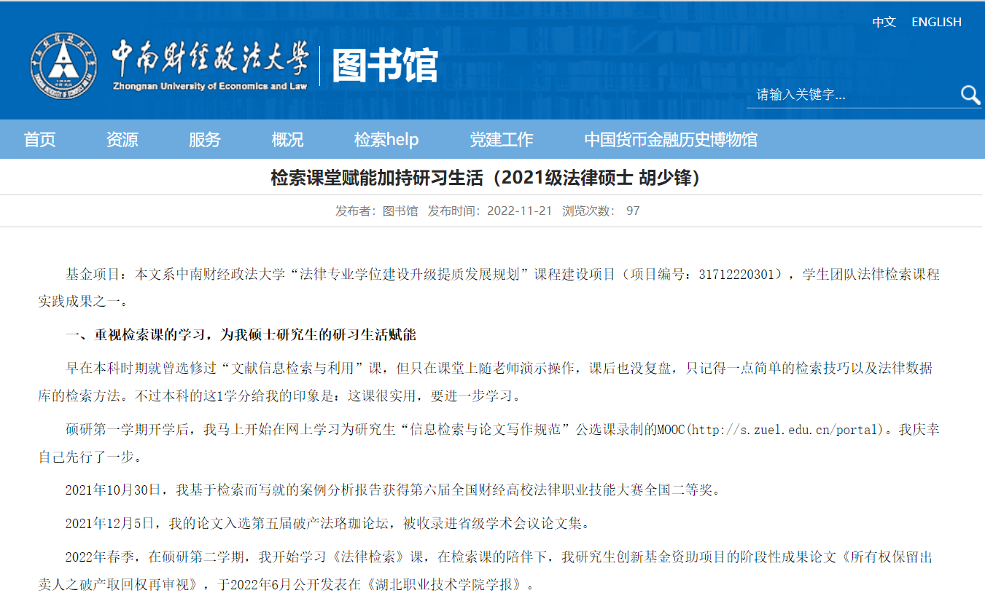Image resolution: width=985 pixels, height=601 pixels.
Task: Click the magnifier search icon
Action: (x=970, y=95)
